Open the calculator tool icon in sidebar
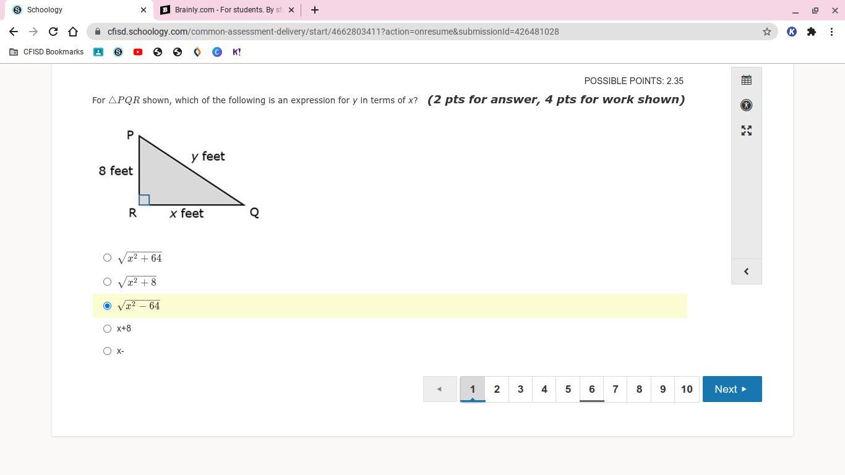The width and height of the screenshot is (845, 475). (746, 80)
